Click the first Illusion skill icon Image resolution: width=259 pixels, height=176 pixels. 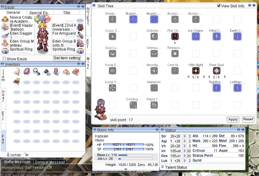(133, 19)
